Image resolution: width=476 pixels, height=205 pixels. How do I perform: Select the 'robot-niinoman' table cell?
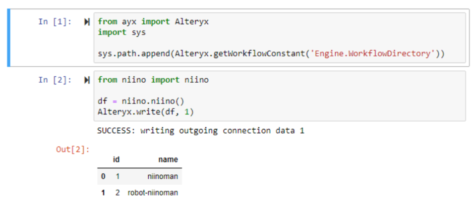(x=153, y=193)
